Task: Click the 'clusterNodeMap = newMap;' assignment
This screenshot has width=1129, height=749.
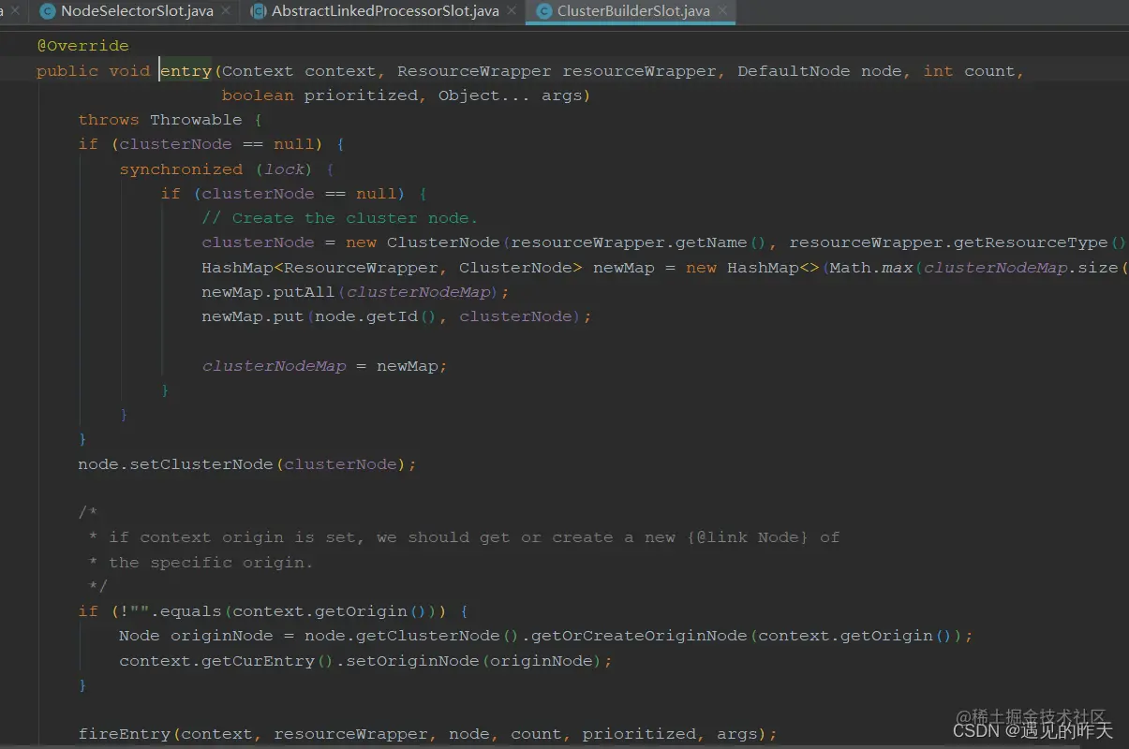Action: pos(324,366)
